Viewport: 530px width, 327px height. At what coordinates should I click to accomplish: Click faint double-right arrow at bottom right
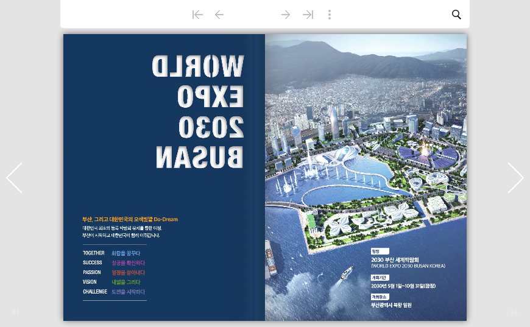click(514, 312)
